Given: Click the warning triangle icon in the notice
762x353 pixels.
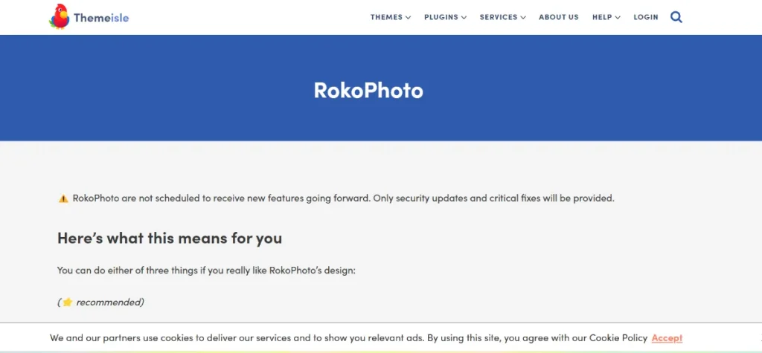Looking at the screenshot, I should tap(63, 198).
